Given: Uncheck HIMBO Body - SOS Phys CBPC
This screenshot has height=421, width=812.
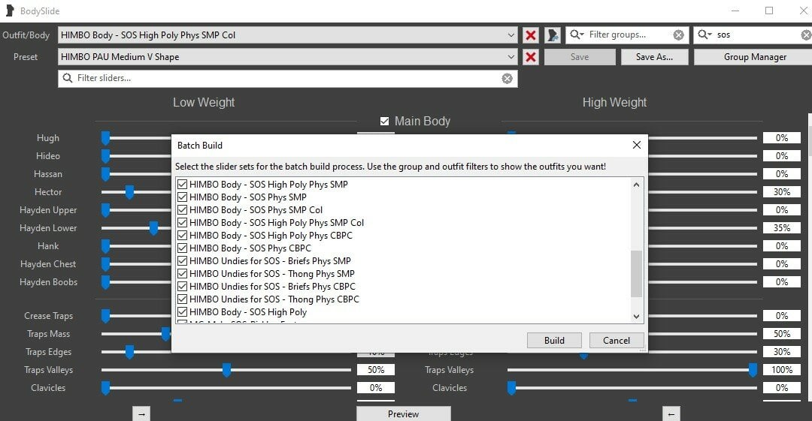Looking at the screenshot, I should coord(182,248).
